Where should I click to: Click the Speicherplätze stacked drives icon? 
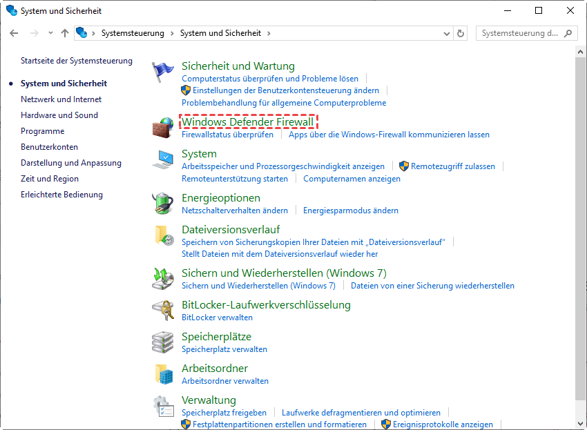[164, 342]
